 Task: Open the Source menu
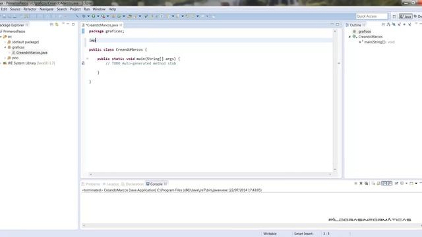click(15, 9)
